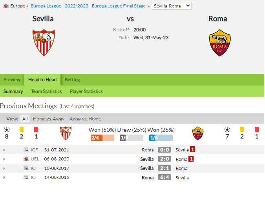Click the Europe region icon in breadcrumb
This screenshot has width=265, height=204.
(6, 6)
